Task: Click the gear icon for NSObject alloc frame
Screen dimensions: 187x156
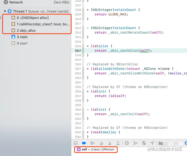Action: coord(13,18)
